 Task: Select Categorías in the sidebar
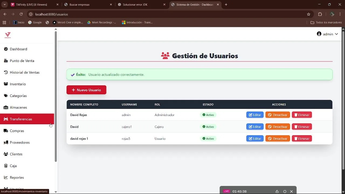pos(27,96)
